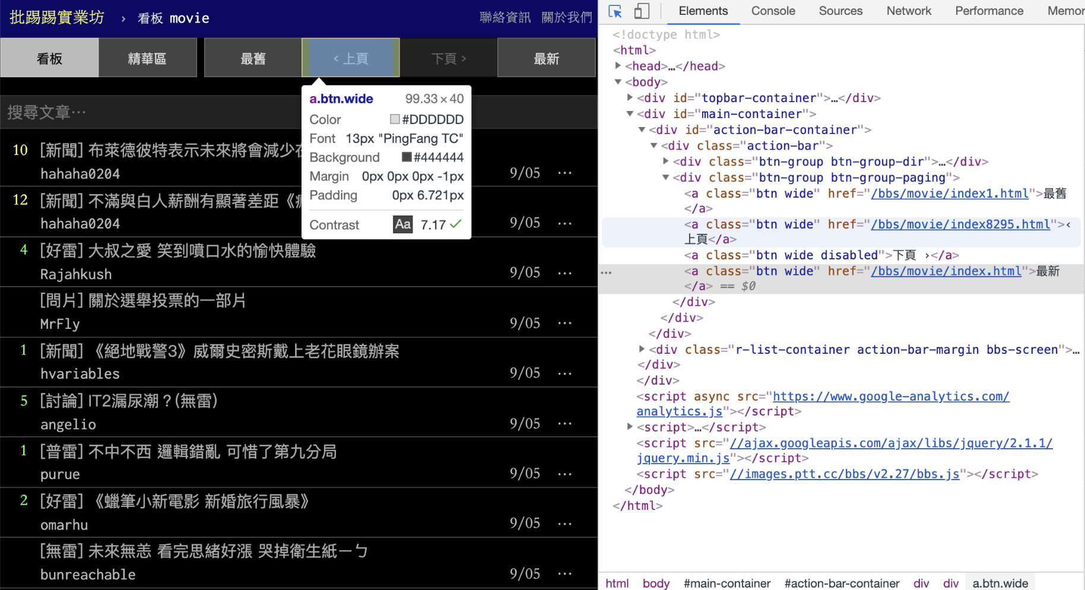Viewport: 1085px width, 590px height.
Task: Select a.btn.wide in the breadcrumb bar
Action: [x=1000, y=583]
